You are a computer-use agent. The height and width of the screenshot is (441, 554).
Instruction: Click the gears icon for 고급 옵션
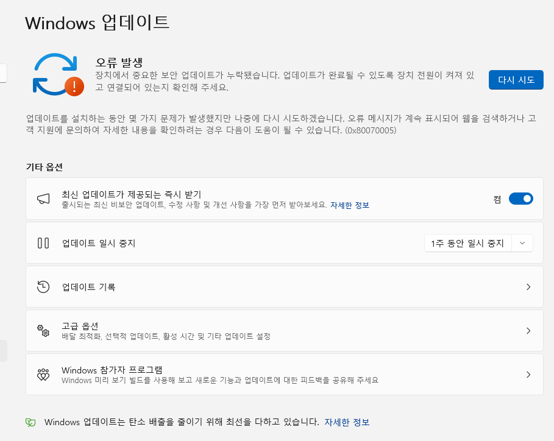(43, 331)
